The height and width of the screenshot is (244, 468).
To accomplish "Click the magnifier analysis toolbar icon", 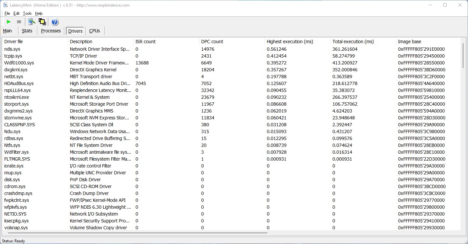I will click(x=32, y=22).
